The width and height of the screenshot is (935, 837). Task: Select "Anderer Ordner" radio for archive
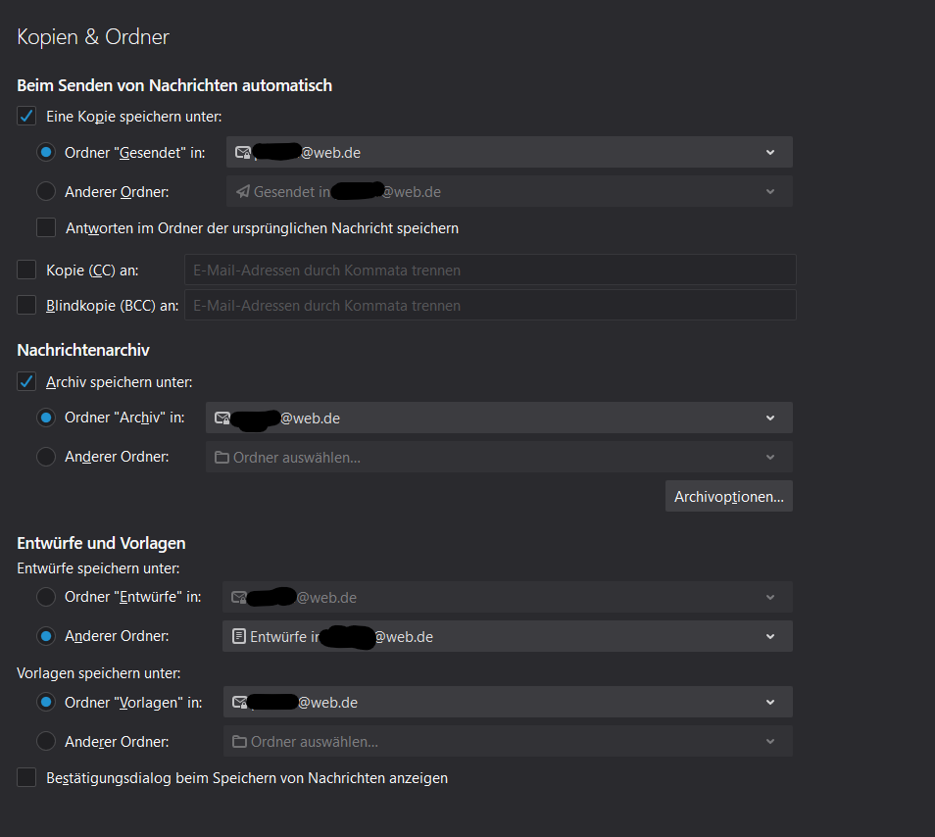[46, 457]
